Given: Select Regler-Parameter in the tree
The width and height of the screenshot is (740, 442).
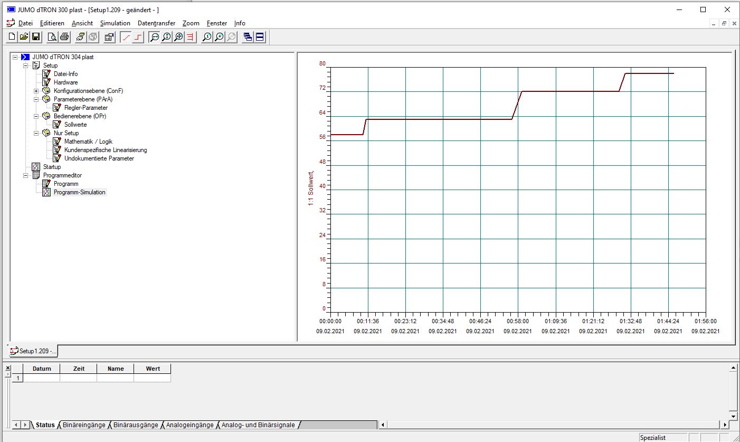Looking at the screenshot, I should pyautogui.click(x=86, y=108).
